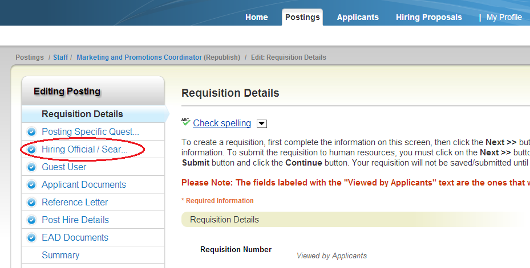Click the spell check ABC icon
Screen dimensions: 530x268
[185, 122]
